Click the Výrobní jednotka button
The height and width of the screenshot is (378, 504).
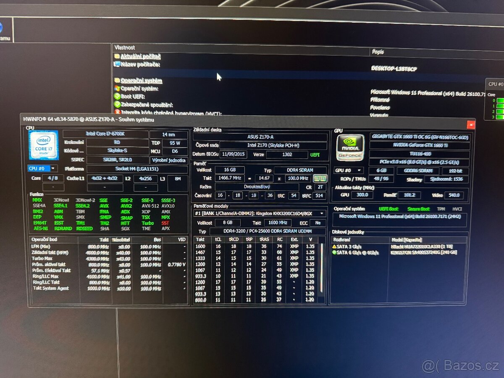tap(169, 160)
